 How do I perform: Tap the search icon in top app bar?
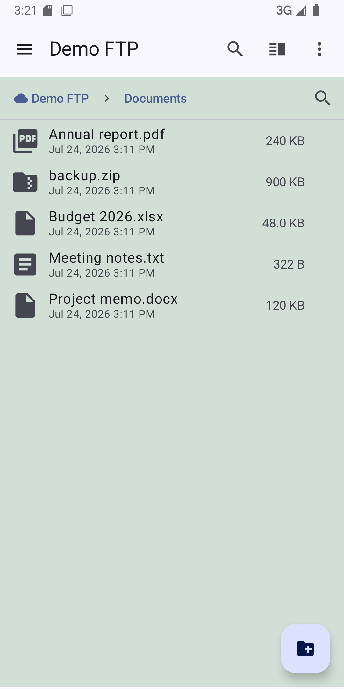[235, 49]
